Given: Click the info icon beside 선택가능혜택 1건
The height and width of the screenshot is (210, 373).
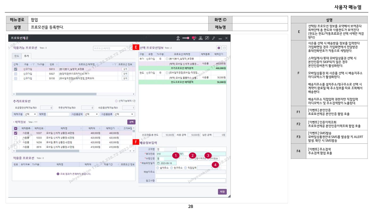Looking at the screenshot, I should point(116,101).
